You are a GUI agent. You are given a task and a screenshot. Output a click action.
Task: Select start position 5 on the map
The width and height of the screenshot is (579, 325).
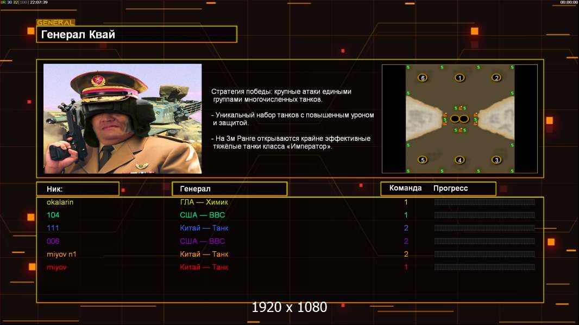pos(423,160)
